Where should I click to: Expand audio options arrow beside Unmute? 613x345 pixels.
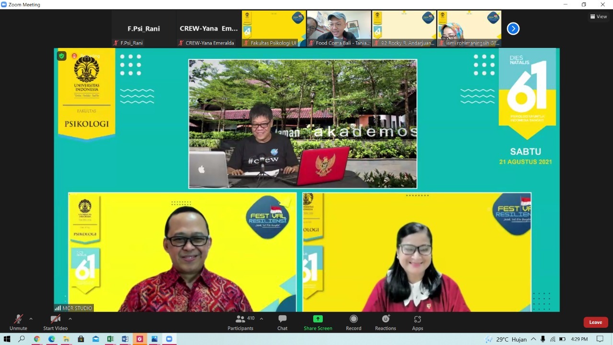point(31,319)
